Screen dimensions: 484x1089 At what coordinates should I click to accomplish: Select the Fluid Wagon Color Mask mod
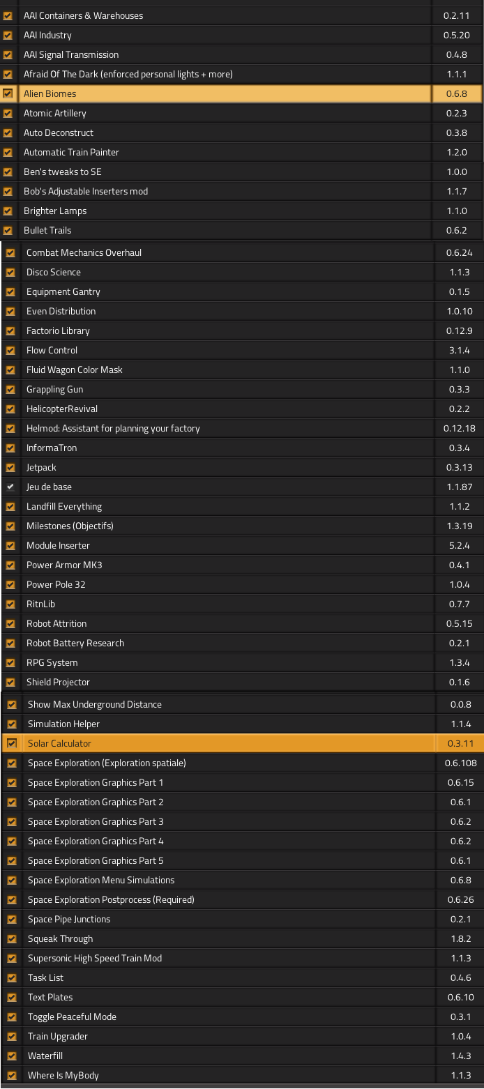(227, 370)
